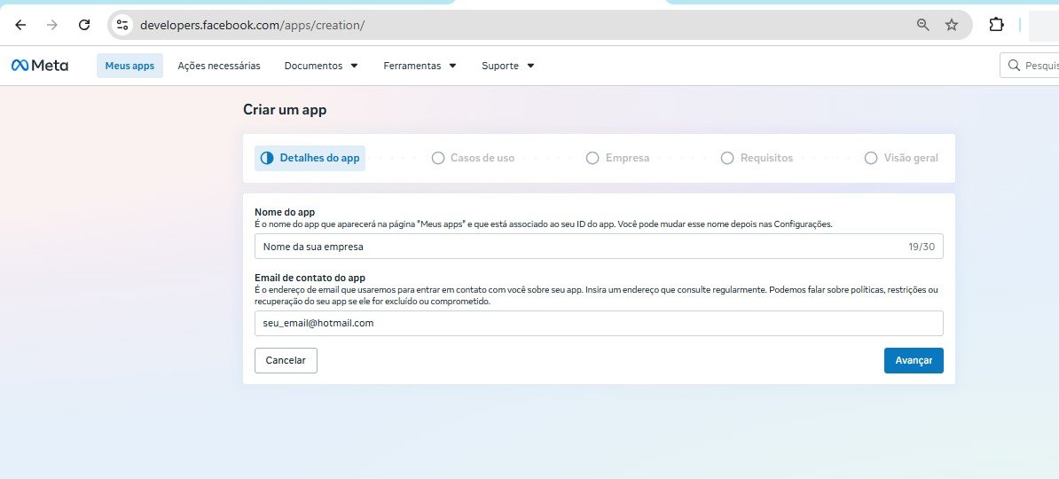Open Ações necessárias
Viewport: 1059px width, 479px height.
coord(219,66)
